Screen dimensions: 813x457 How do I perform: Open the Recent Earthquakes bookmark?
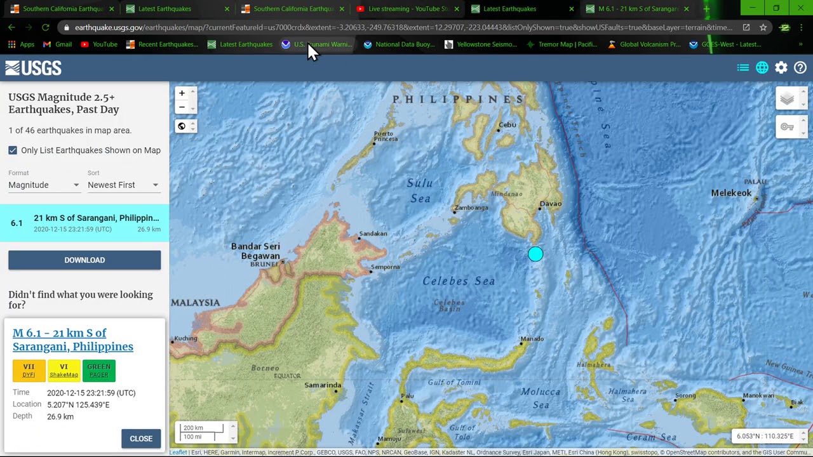click(x=162, y=44)
